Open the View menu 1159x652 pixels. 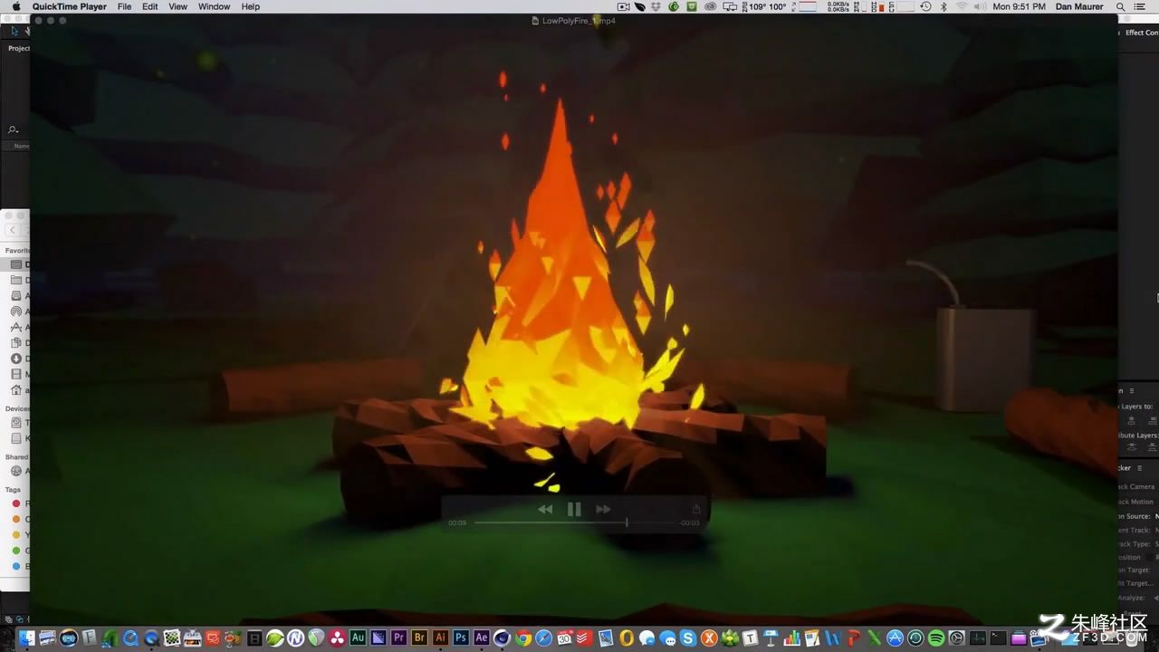coord(178,6)
